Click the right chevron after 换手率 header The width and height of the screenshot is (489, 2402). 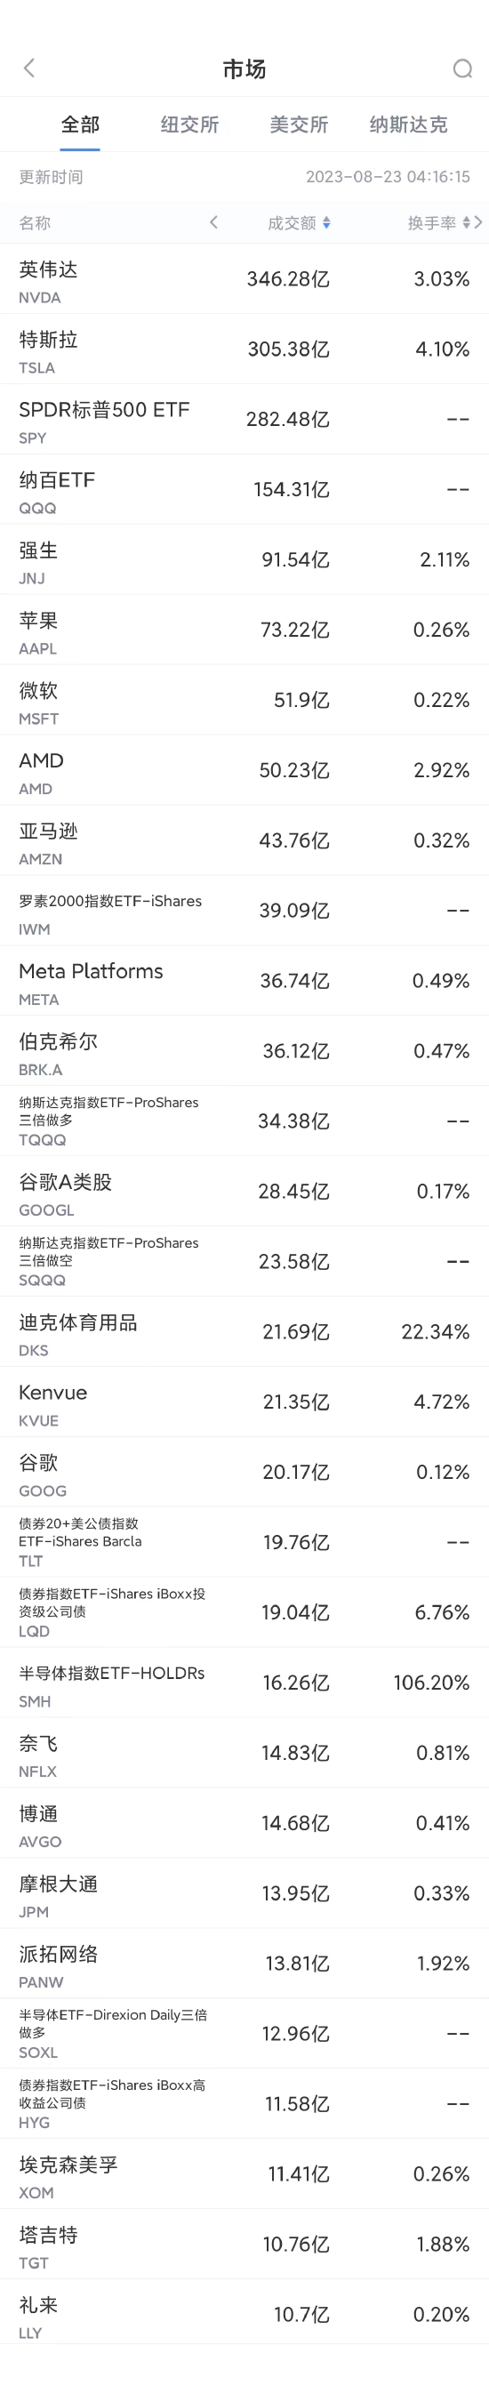point(477,222)
